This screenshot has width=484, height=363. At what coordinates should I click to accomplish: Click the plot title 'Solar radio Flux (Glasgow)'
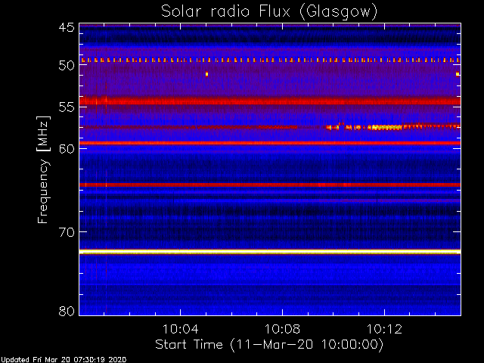[x=269, y=12]
